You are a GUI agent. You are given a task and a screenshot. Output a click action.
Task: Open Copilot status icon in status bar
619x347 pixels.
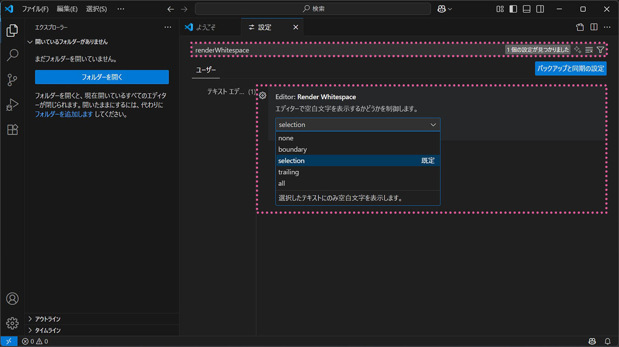(x=592, y=341)
